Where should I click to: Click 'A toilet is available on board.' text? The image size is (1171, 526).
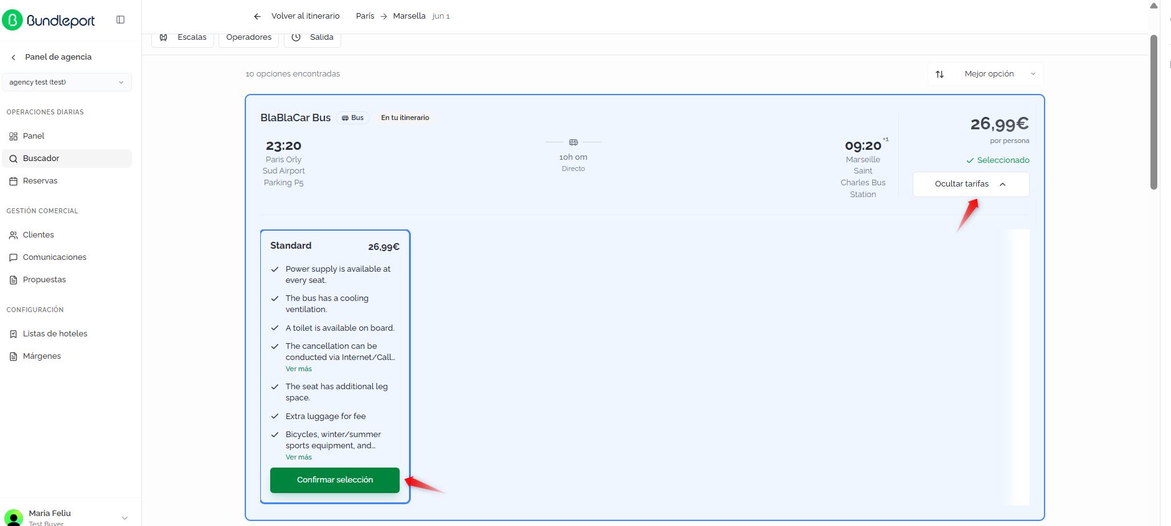340,328
